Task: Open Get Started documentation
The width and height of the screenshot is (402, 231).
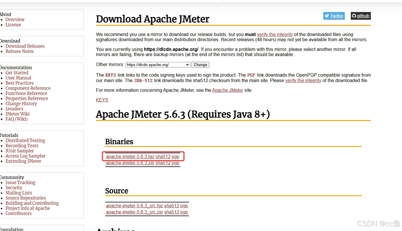Action: (x=17, y=73)
